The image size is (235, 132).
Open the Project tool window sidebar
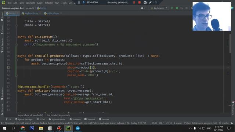tap(2, 16)
